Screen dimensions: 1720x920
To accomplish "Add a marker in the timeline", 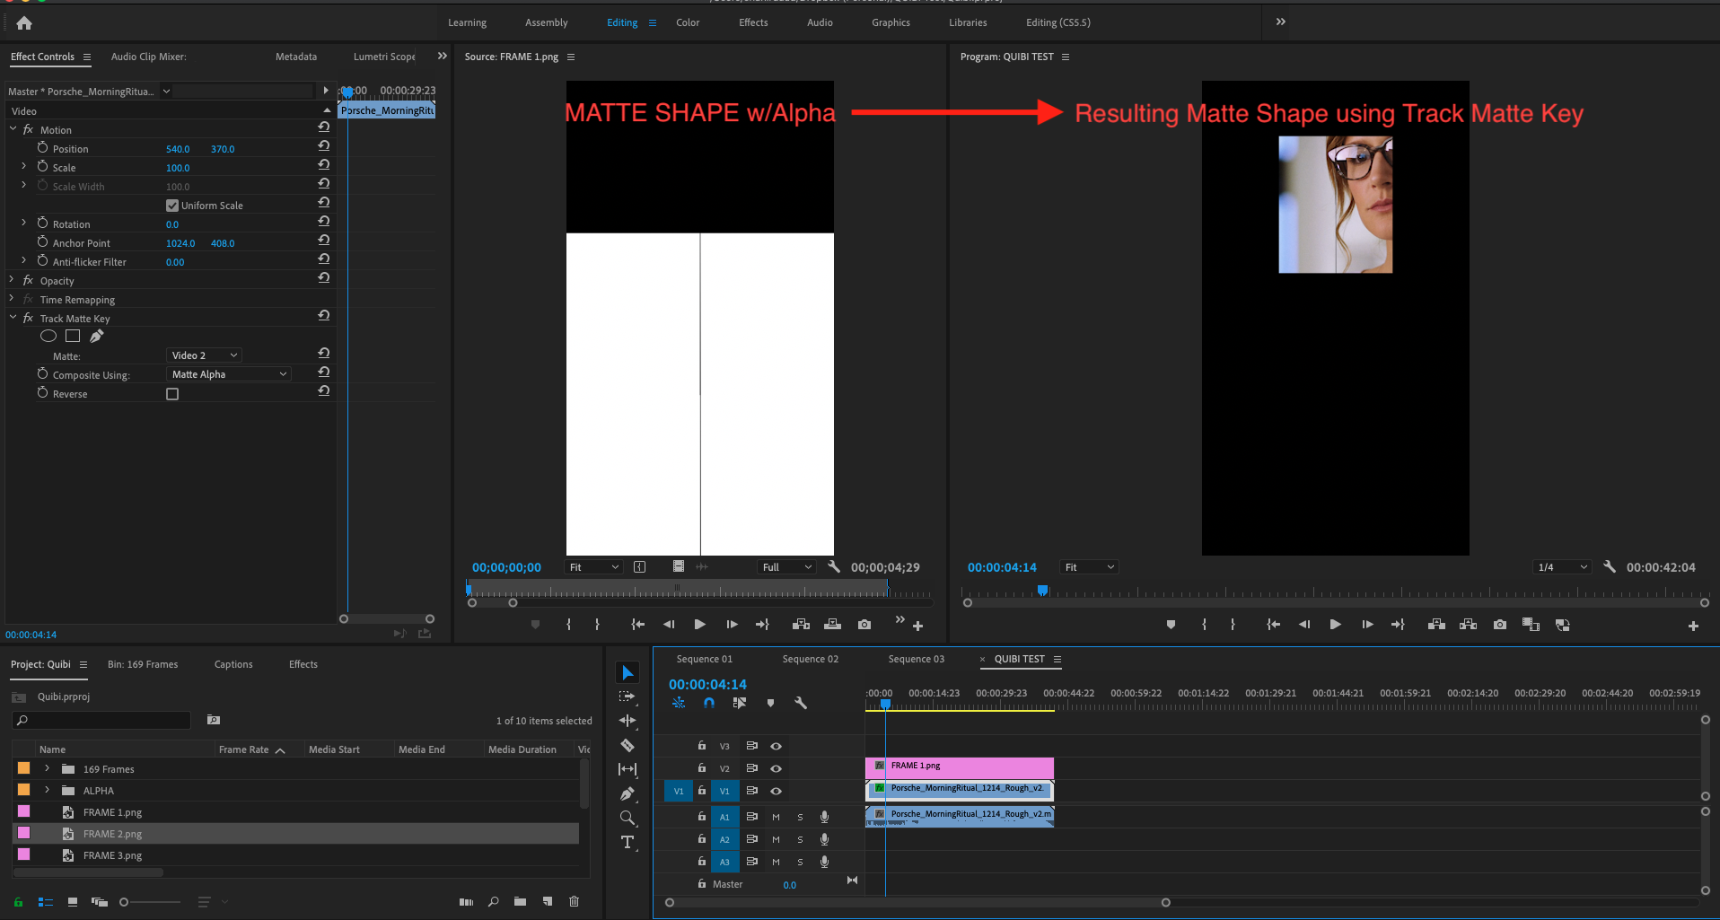I will (770, 703).
